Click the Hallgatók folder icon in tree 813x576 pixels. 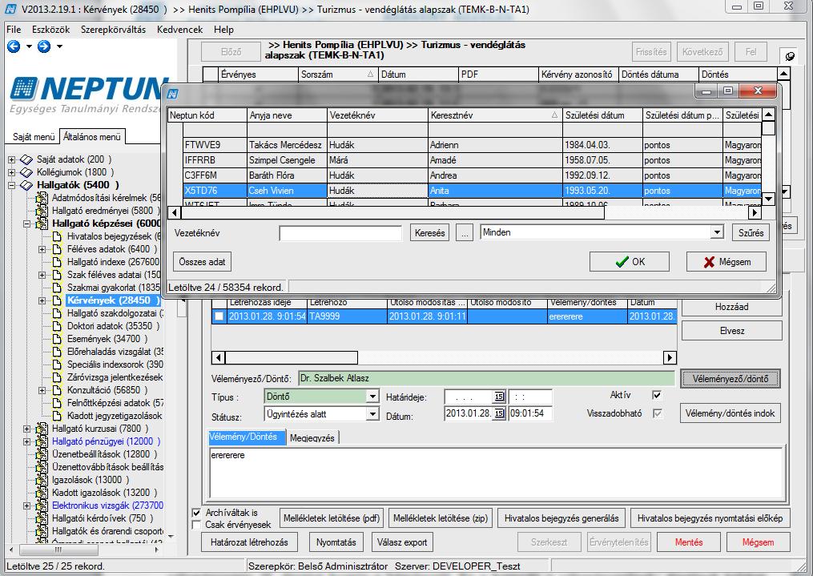pos(26,185)
